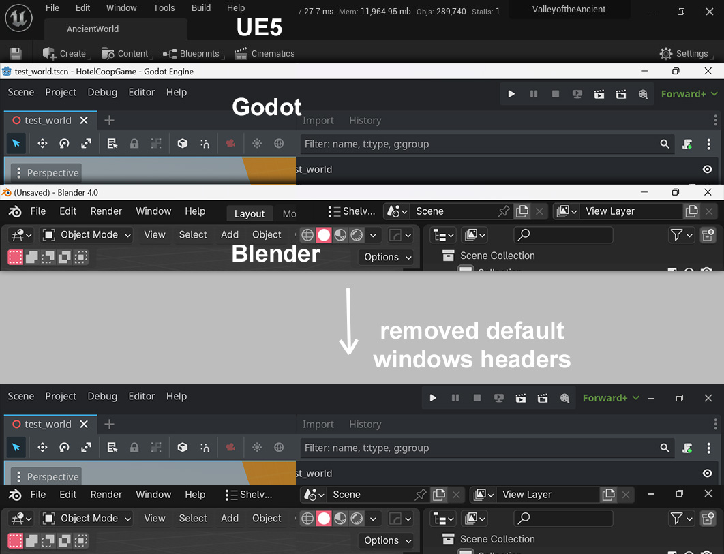Screen dimensions: 724x554
Task: Click the UE5 save floppy disk icon
Action: (15, 54)
